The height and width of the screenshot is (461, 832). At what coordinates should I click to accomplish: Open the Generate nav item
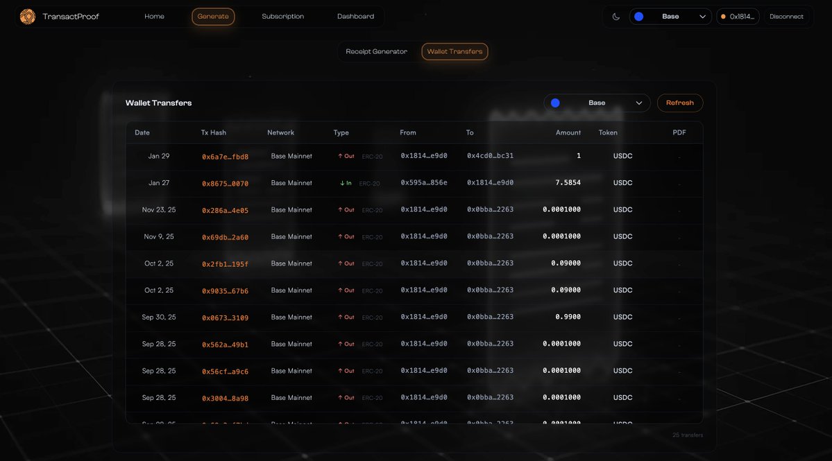point(213,17)
